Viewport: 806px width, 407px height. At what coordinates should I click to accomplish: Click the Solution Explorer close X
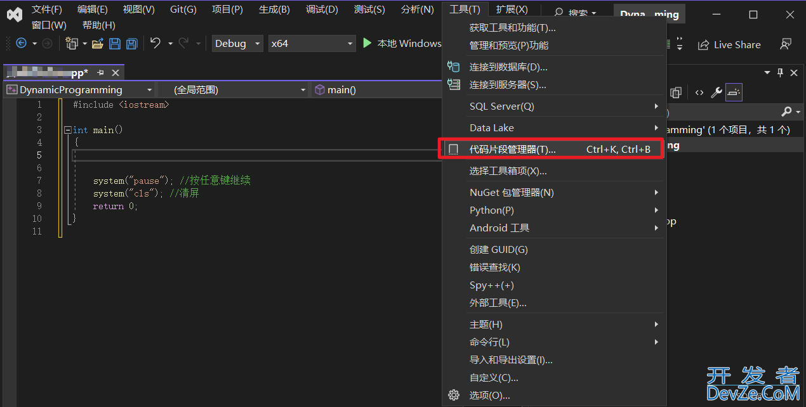(x=794, y=73)
